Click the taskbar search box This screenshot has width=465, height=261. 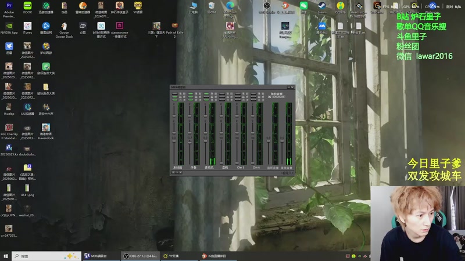46,256
